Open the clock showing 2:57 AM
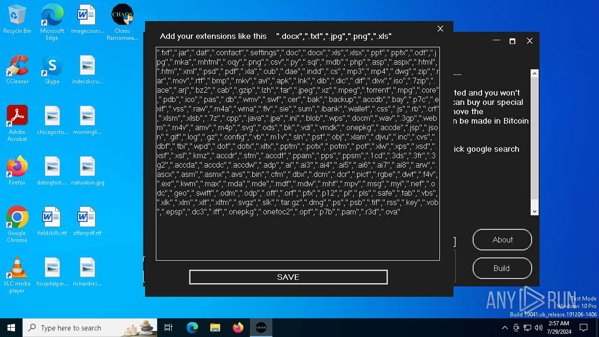 click(558, 328)
